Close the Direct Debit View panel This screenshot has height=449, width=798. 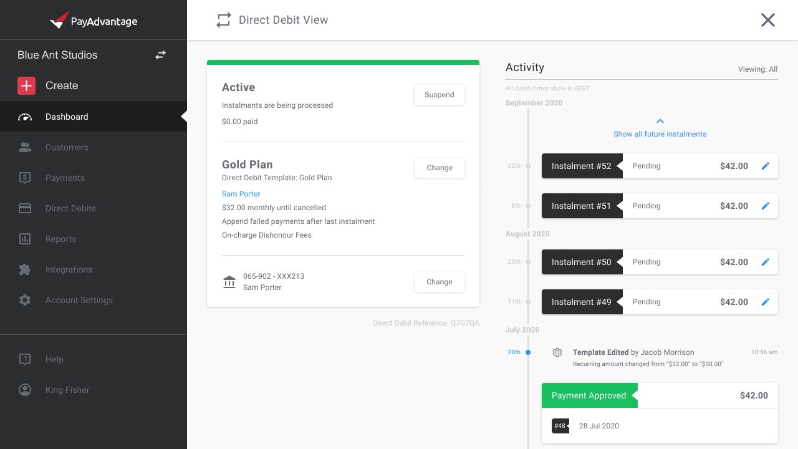coord(767,20)
